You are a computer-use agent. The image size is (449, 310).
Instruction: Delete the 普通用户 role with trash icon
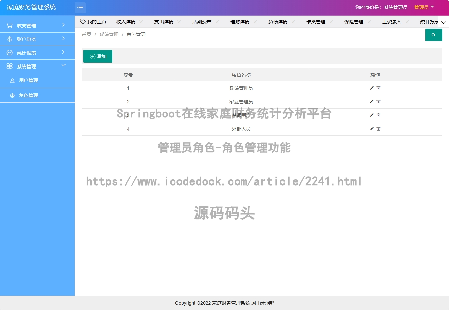pos(379,115)
